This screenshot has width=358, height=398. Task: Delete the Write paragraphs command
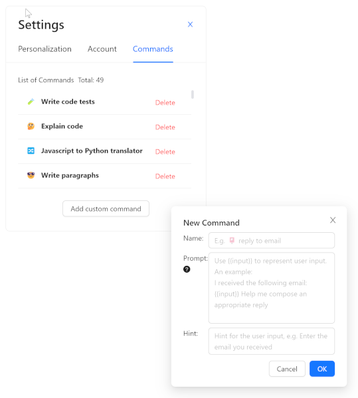[x=165, y=176]
